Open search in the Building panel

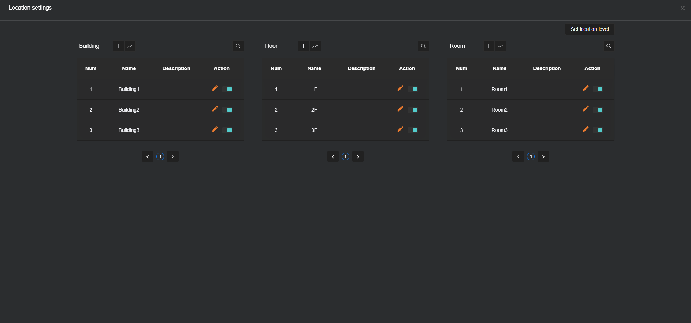(238, 46)
